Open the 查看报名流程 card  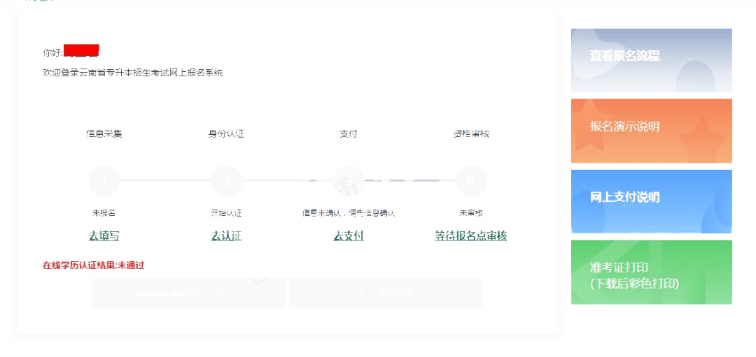[651, 60]
